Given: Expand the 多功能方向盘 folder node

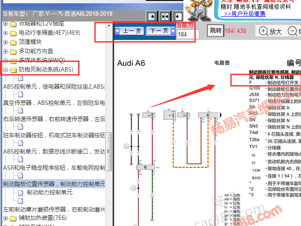Looking at the screenshot, I should click(x=6, y=51).
